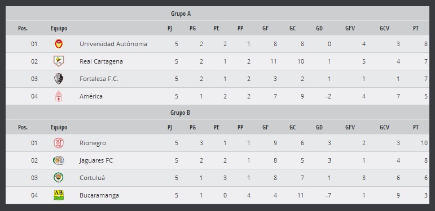Click PT column header in Grupo A
Screen dimensions: 435x211
pos(416,28)
